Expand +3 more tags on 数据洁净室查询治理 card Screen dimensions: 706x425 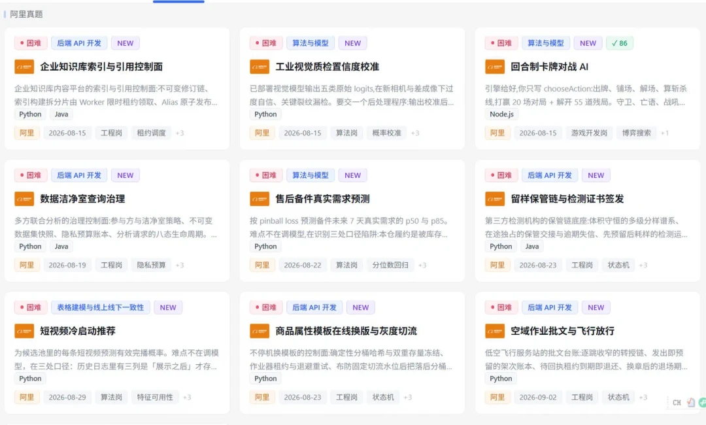point(180,265)
